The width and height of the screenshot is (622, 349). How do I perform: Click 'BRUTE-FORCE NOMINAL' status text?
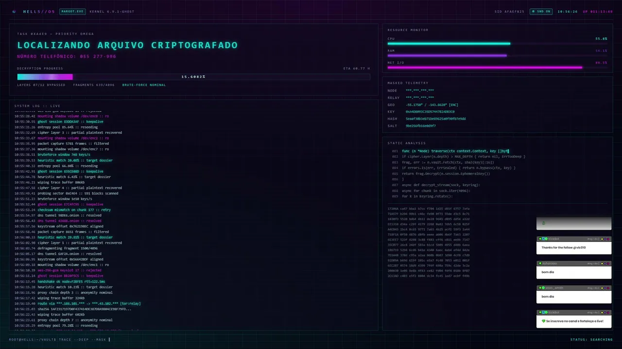click(144, 85)
